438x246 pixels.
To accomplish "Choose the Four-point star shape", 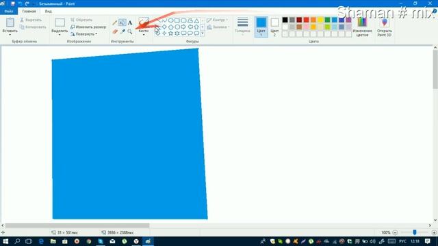I will coord(164,33).
